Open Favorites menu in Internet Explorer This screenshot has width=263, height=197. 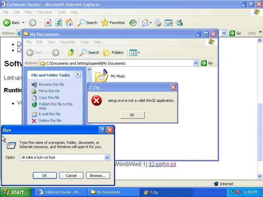(44, 12)
